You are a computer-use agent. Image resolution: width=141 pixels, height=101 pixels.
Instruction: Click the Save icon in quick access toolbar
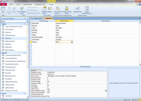click(4, 1)
